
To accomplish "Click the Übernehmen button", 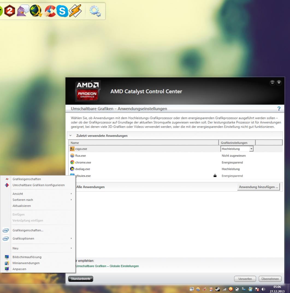I will (x=270, y=279).
